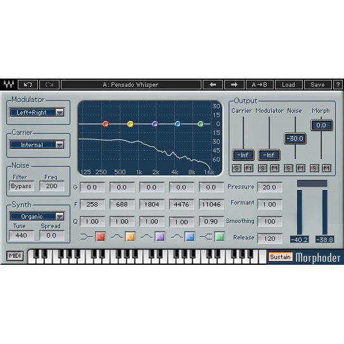Click the right meter peak value -38.8
344x344 pixels.
325,239
